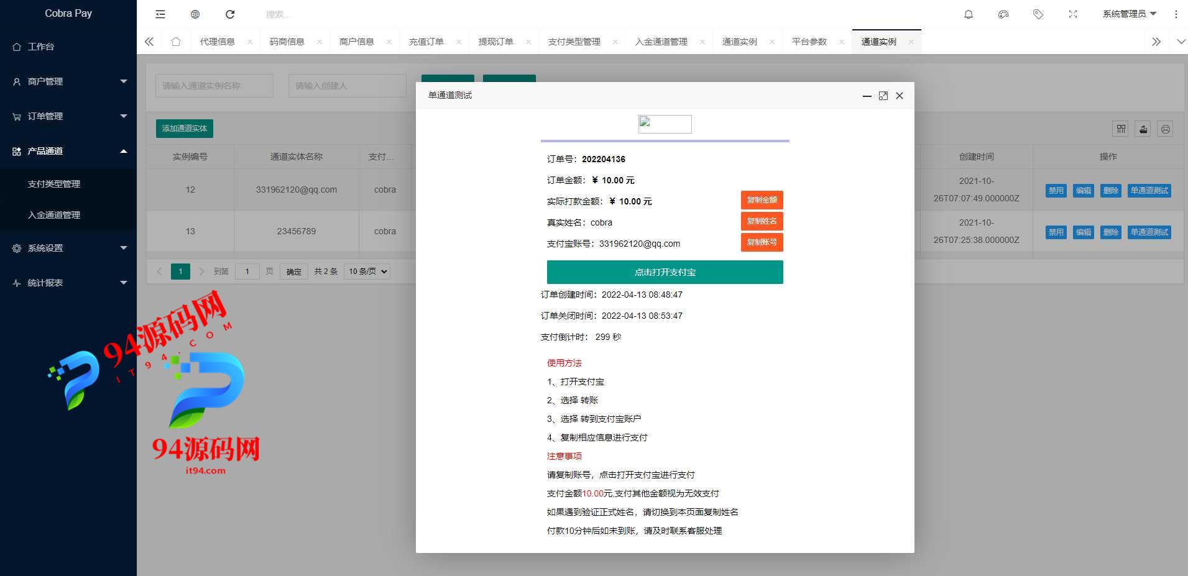Open the tag notes icon
The width and height of the screenshot is (1188, 576).
[x=1038, y=14]
